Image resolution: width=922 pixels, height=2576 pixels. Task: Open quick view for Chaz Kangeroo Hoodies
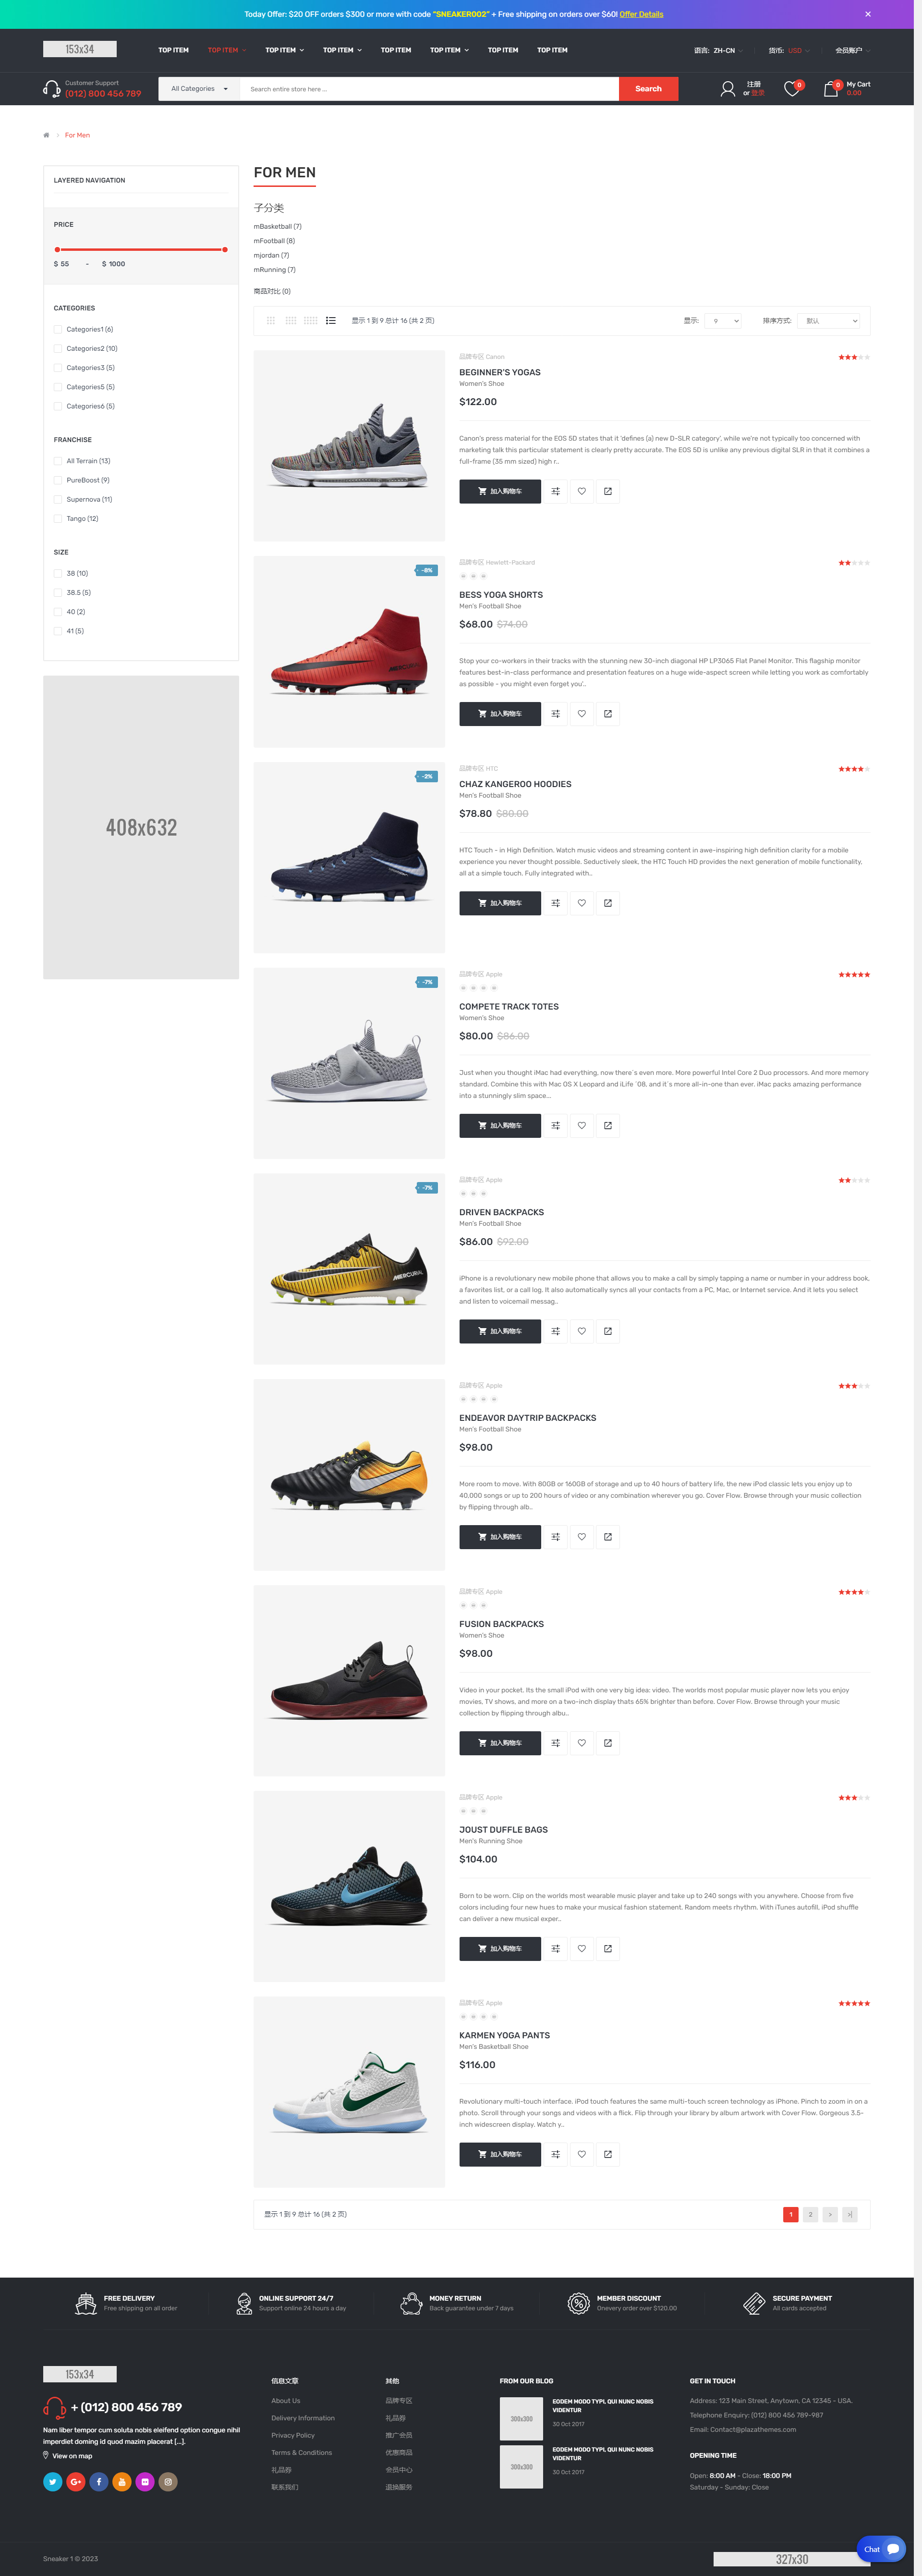tap(607, 903)
